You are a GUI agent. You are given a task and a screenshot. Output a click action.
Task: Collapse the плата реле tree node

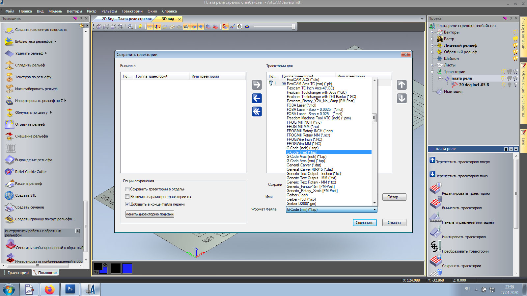[x=440, y=78]
